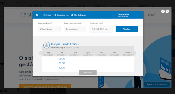Go to next week arrow

134,53
